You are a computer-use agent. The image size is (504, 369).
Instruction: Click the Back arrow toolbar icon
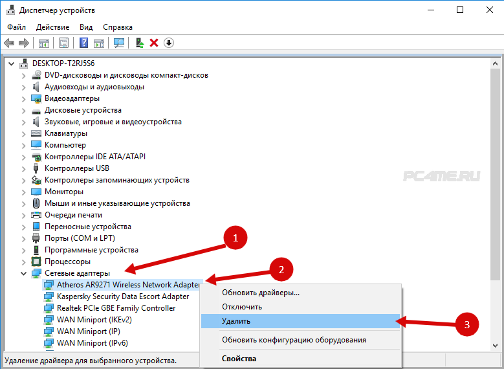click(x=9, y=43)
